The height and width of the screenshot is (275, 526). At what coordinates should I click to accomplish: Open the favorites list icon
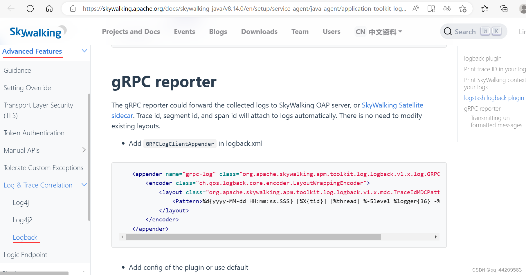tap(485, 9)
